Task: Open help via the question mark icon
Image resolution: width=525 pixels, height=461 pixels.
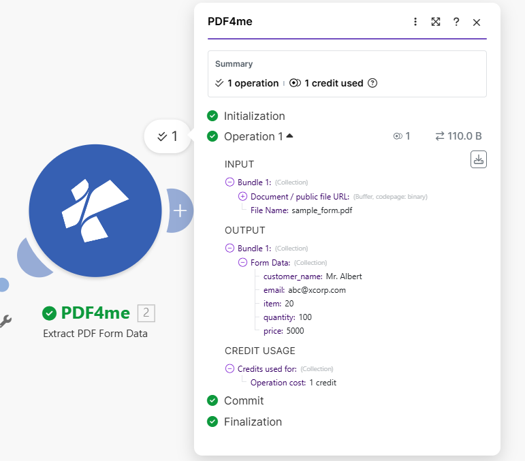Action: 456,22
